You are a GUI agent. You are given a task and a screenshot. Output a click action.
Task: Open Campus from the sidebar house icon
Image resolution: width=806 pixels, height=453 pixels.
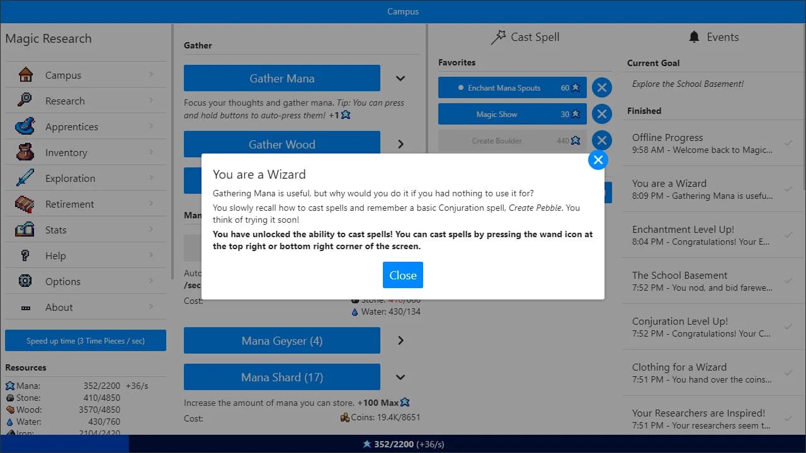pyautogui.click(x=25, y=75)
